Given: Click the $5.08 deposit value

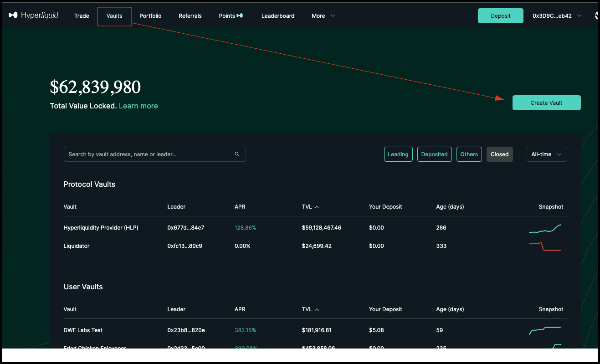Looking at the screenshot, I should point(376,330).
